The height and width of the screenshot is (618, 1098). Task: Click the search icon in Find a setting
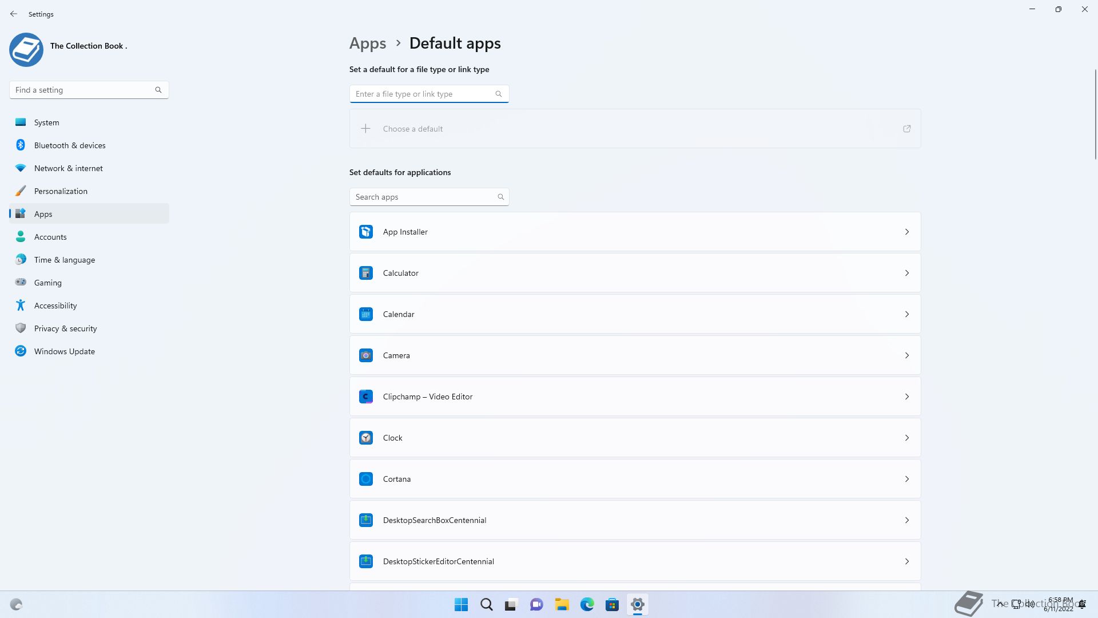click(158, 90)
